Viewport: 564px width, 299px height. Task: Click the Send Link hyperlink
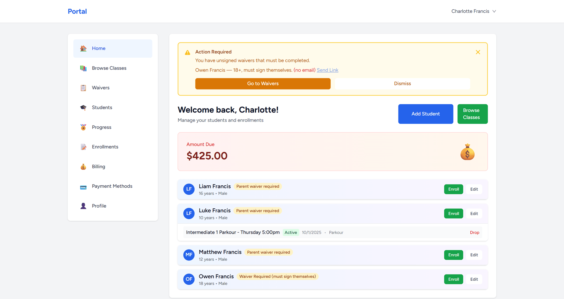pos(327,70)
